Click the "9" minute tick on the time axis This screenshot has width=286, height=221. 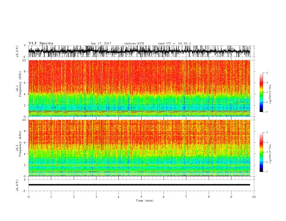[231, 197]
